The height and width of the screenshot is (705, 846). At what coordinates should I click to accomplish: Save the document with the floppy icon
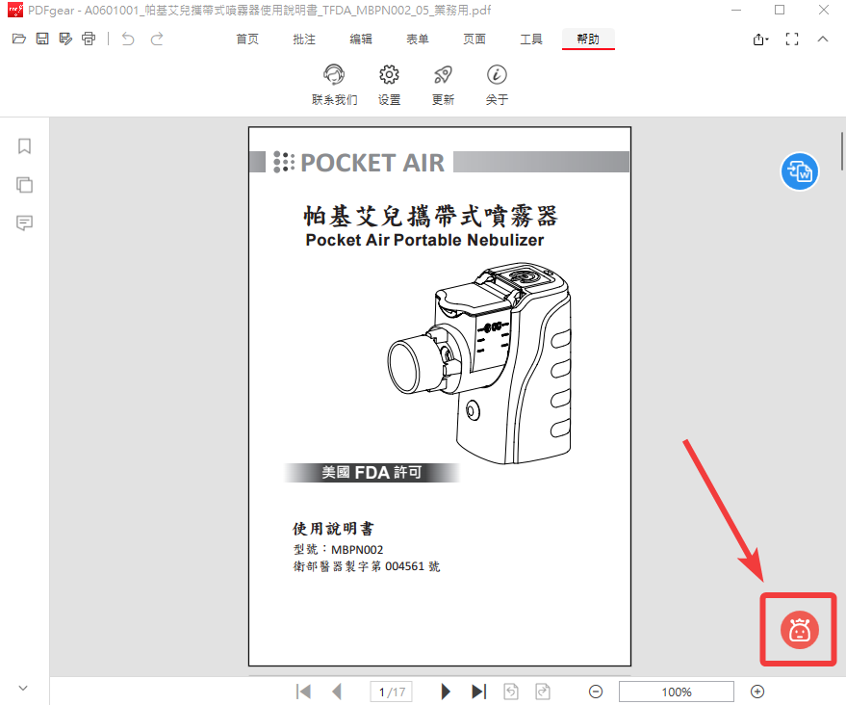[42, 39]
